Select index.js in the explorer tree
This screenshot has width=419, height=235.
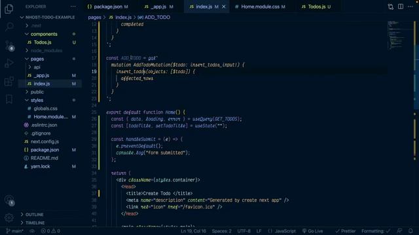[x=42, y=84]
